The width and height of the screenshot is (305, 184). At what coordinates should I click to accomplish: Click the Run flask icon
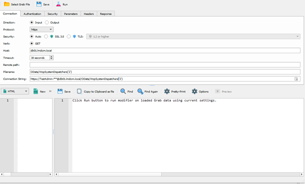[x=58, y=4]
